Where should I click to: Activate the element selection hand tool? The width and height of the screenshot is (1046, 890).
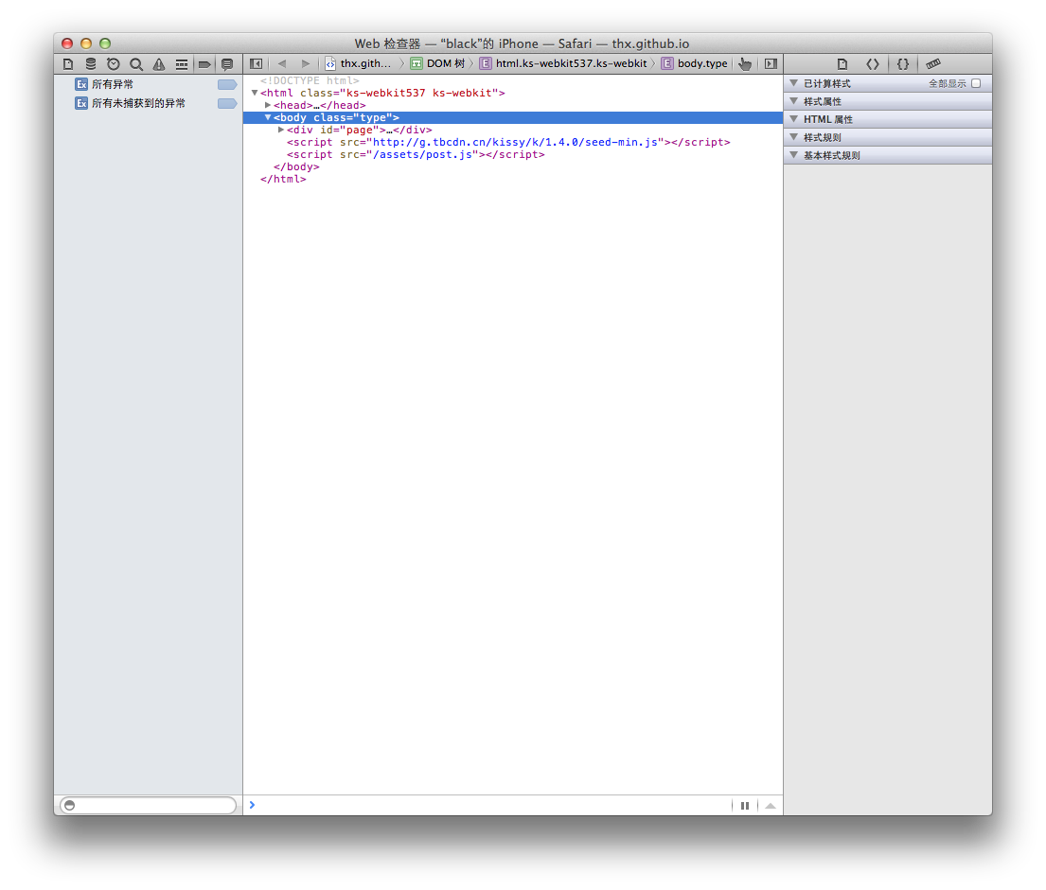[744, 64]
